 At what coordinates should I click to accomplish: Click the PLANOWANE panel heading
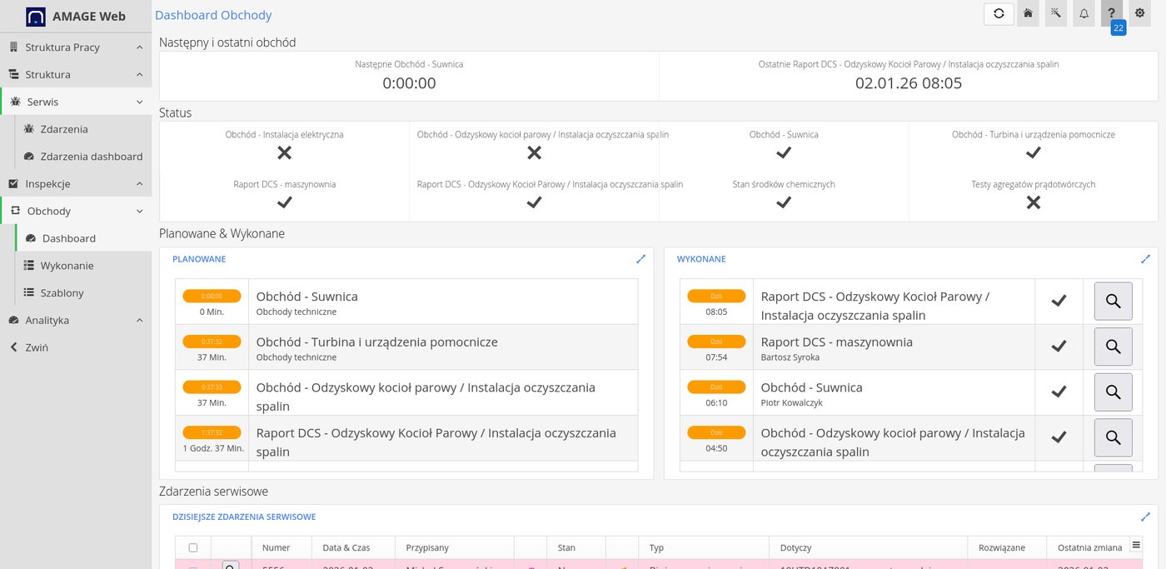tap(199, 259)
